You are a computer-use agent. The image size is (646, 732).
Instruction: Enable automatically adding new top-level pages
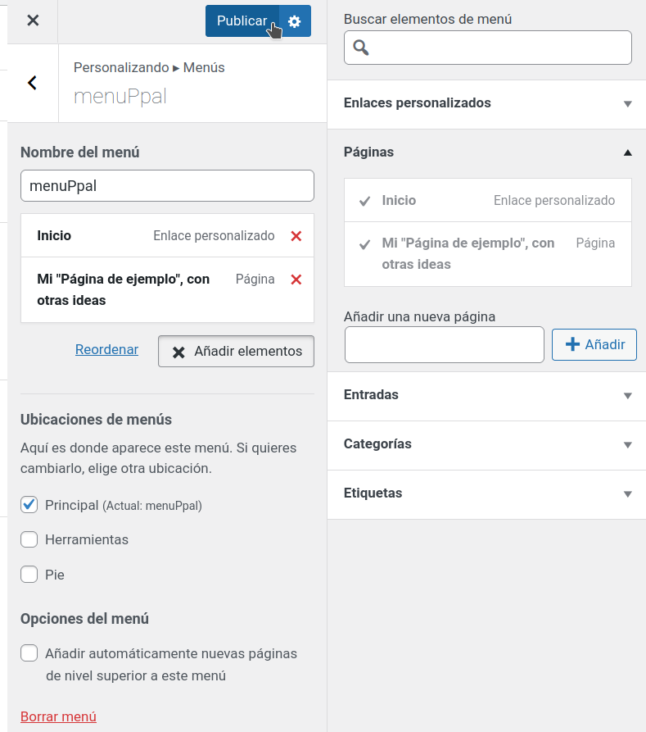click(29, 653)
